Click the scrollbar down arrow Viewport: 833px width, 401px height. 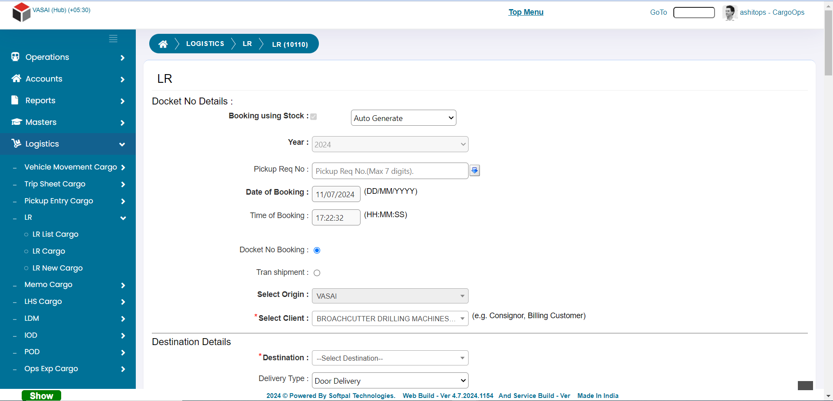click(x=828, y=396)
